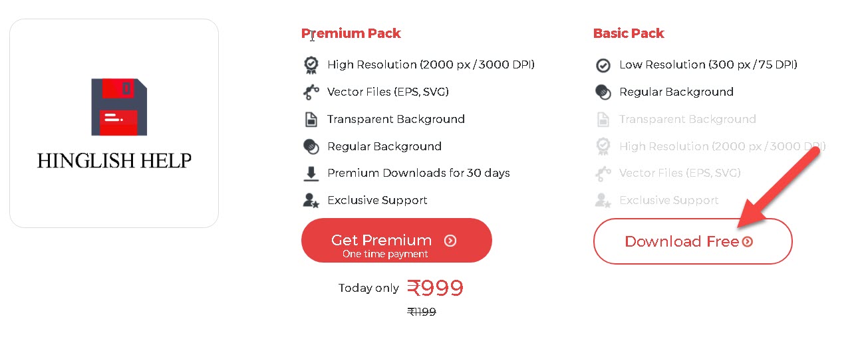Screen dimensions: 864x351
Task: Open the Hinglish Help logo preview
Action: [114, 124]
